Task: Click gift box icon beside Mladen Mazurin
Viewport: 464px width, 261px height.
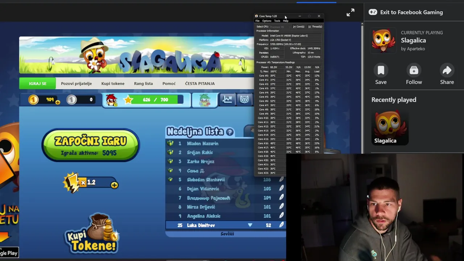Action: tap(170, 143)
